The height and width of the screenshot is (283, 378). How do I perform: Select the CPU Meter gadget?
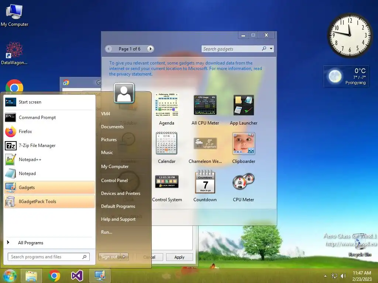244,187
